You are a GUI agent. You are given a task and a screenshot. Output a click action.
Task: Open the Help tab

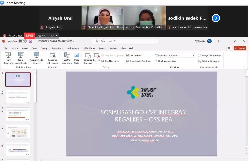pyautogui.click(x=132, y=48)
